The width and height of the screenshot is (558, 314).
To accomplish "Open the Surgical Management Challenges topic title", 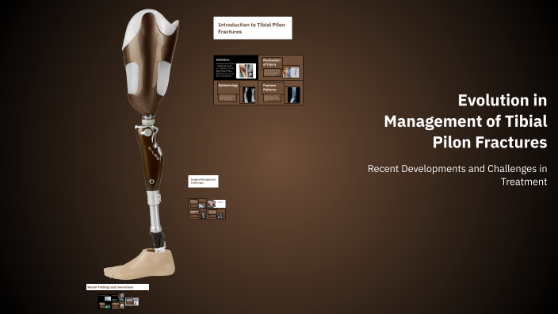I will [203, 182].
